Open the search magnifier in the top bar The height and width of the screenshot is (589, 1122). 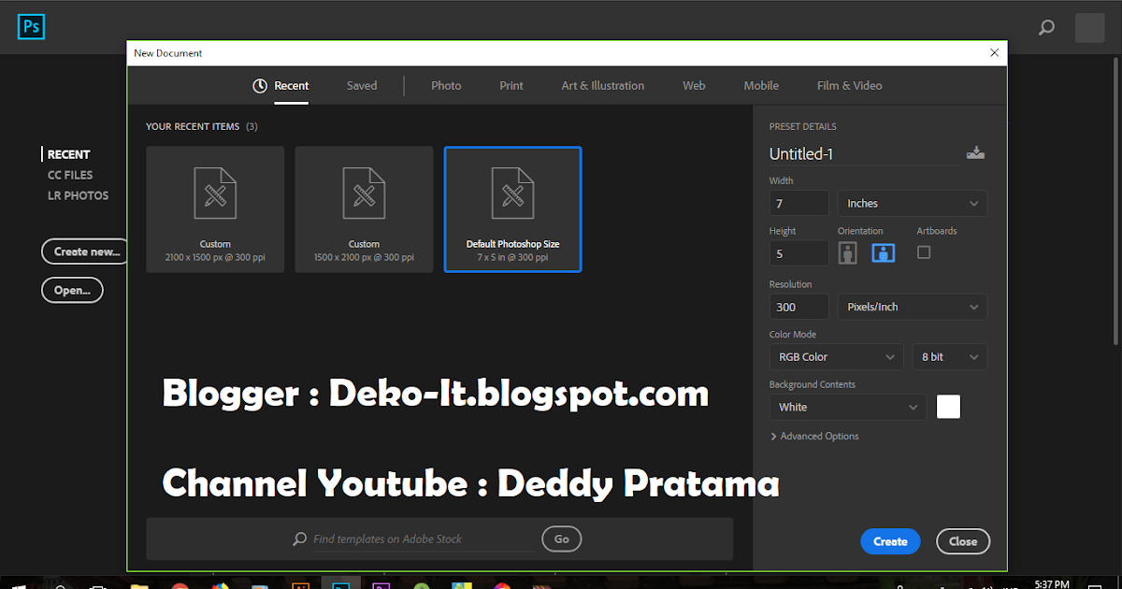1047,28
